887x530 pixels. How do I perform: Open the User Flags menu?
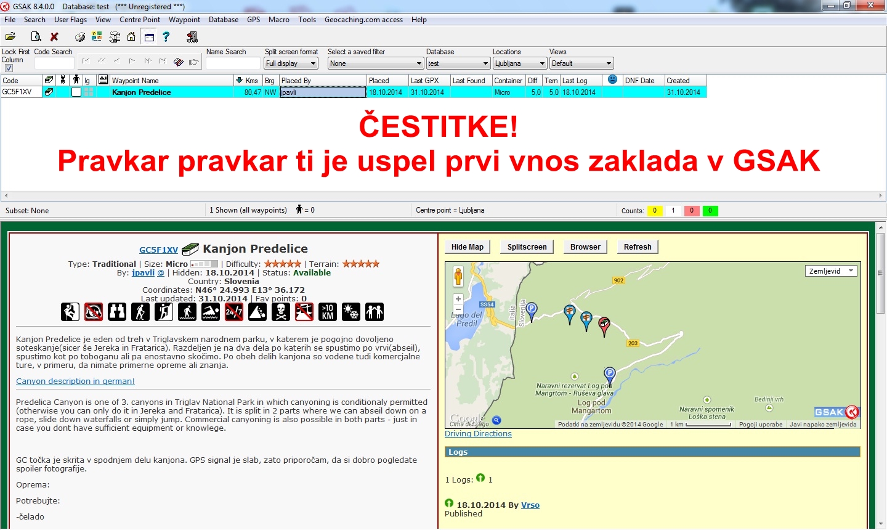pos(70,20)
